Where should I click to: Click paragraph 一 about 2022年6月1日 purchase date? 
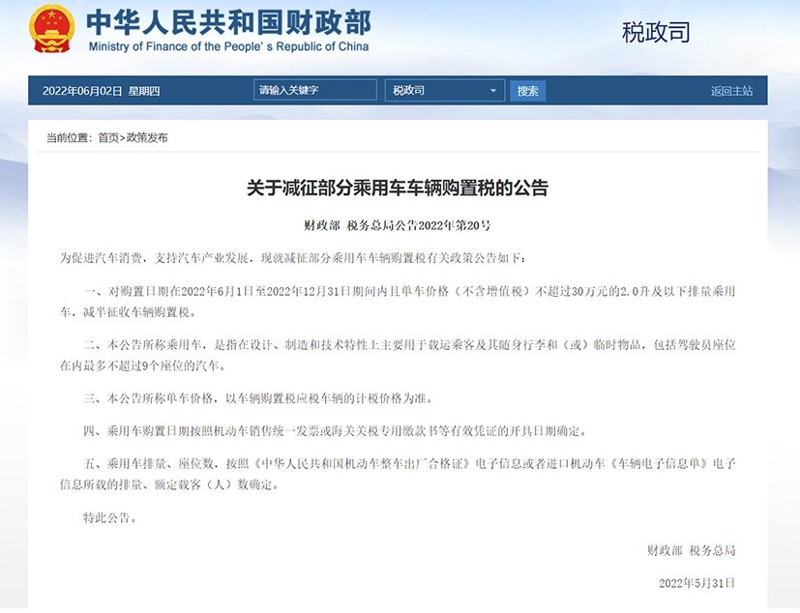pos(398,302)
